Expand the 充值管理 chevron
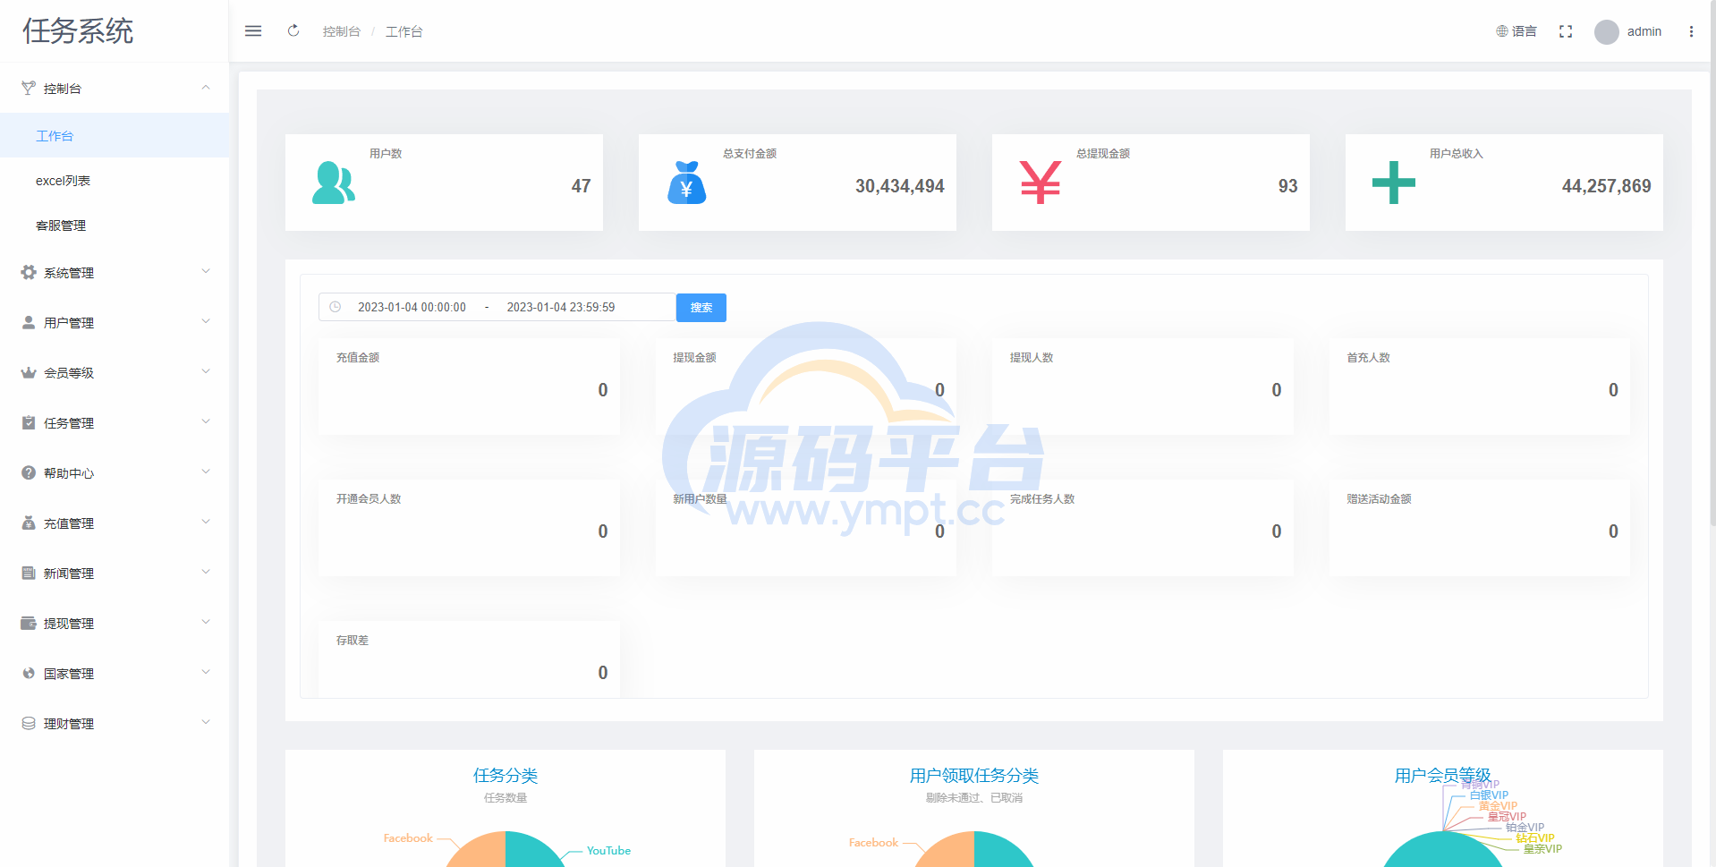This screenshot has width=1716, height=867. [x=206, y=522]
